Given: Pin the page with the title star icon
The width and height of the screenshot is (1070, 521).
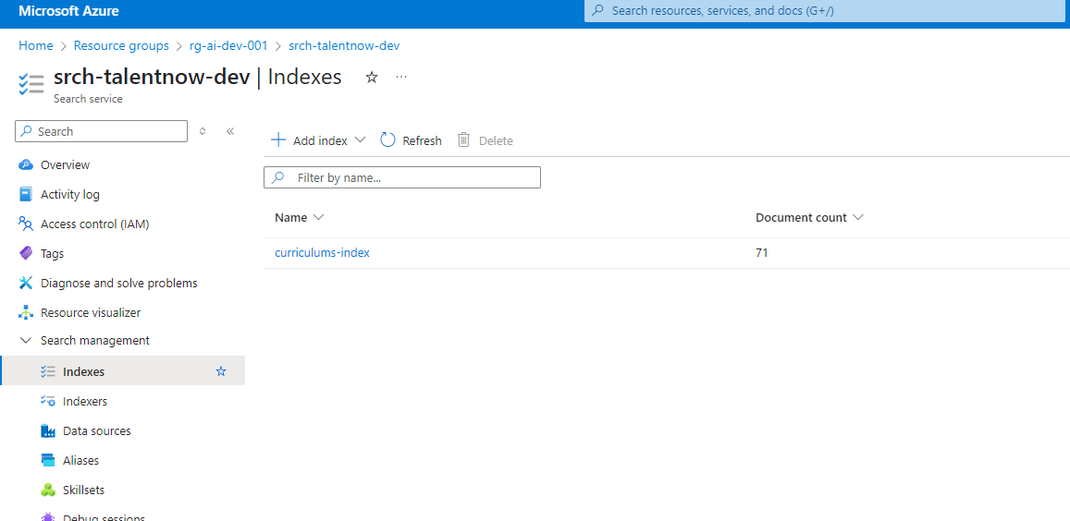Looking at the screenshot, I should 372,77.
